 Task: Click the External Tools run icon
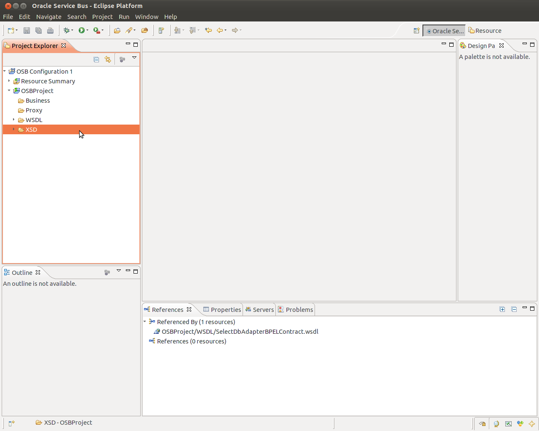pos(96,30)
